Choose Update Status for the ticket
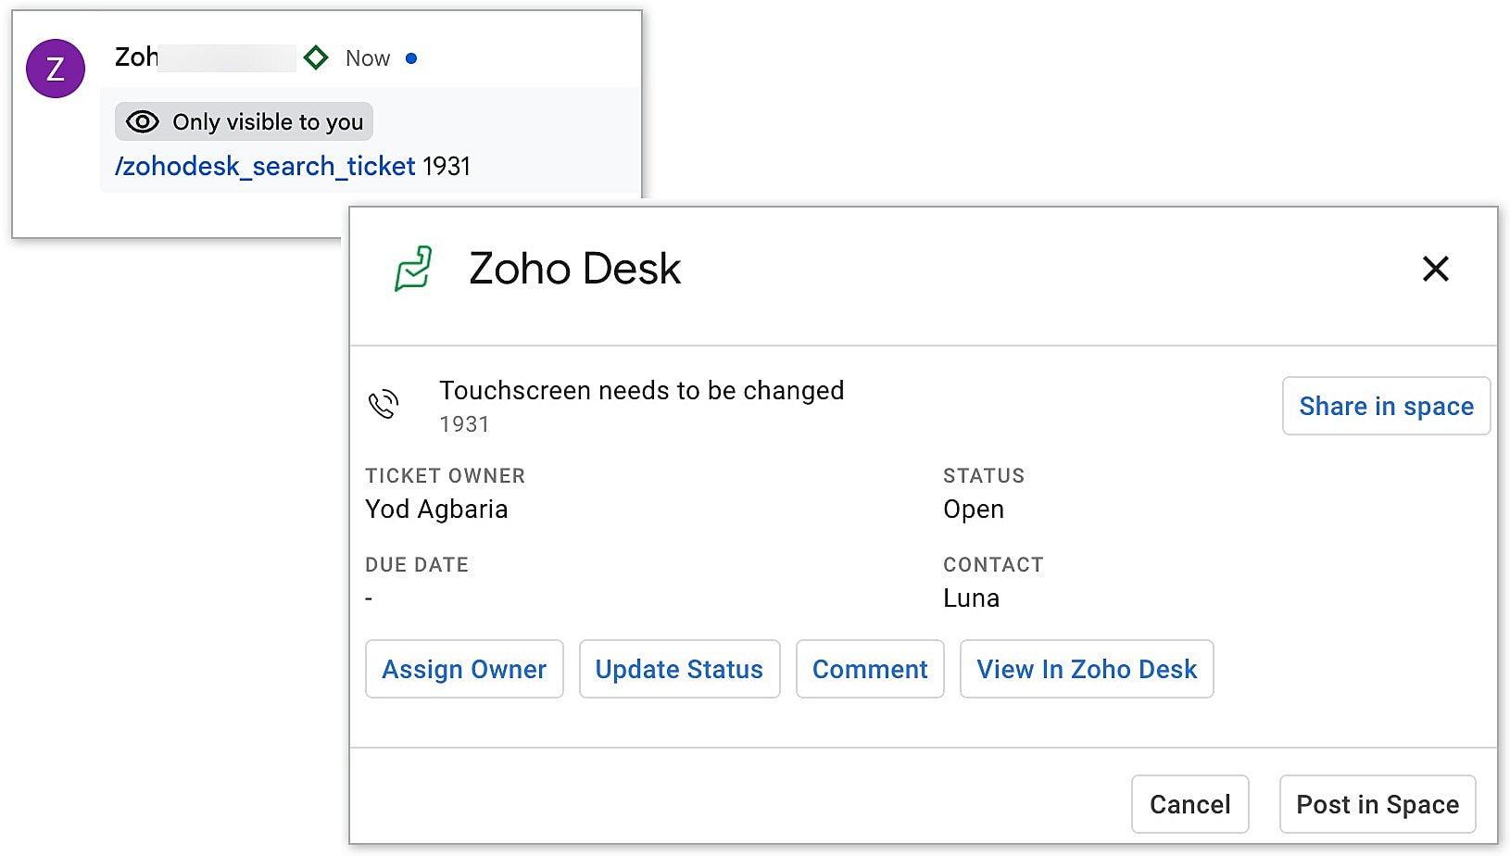Viewport: 1510px width, 856px height. click(679, 669)
